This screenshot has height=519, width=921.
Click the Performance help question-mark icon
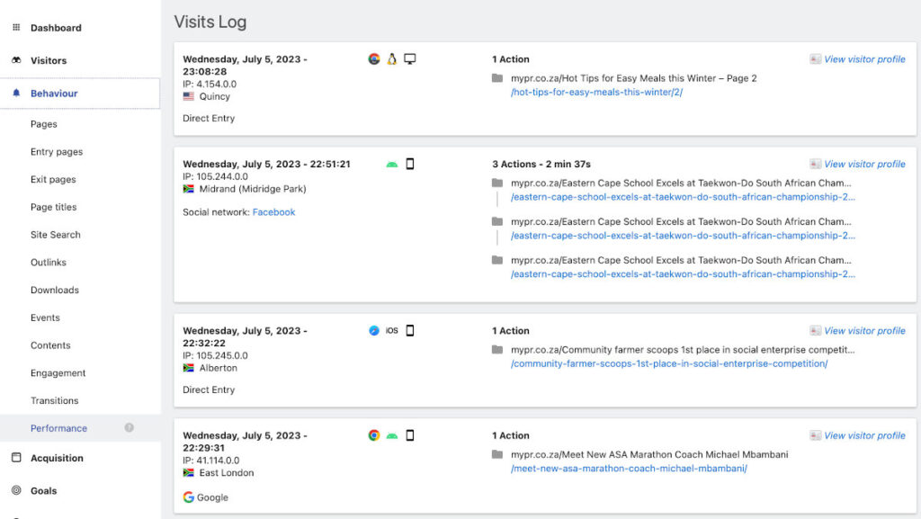click(x=130, y=427)
